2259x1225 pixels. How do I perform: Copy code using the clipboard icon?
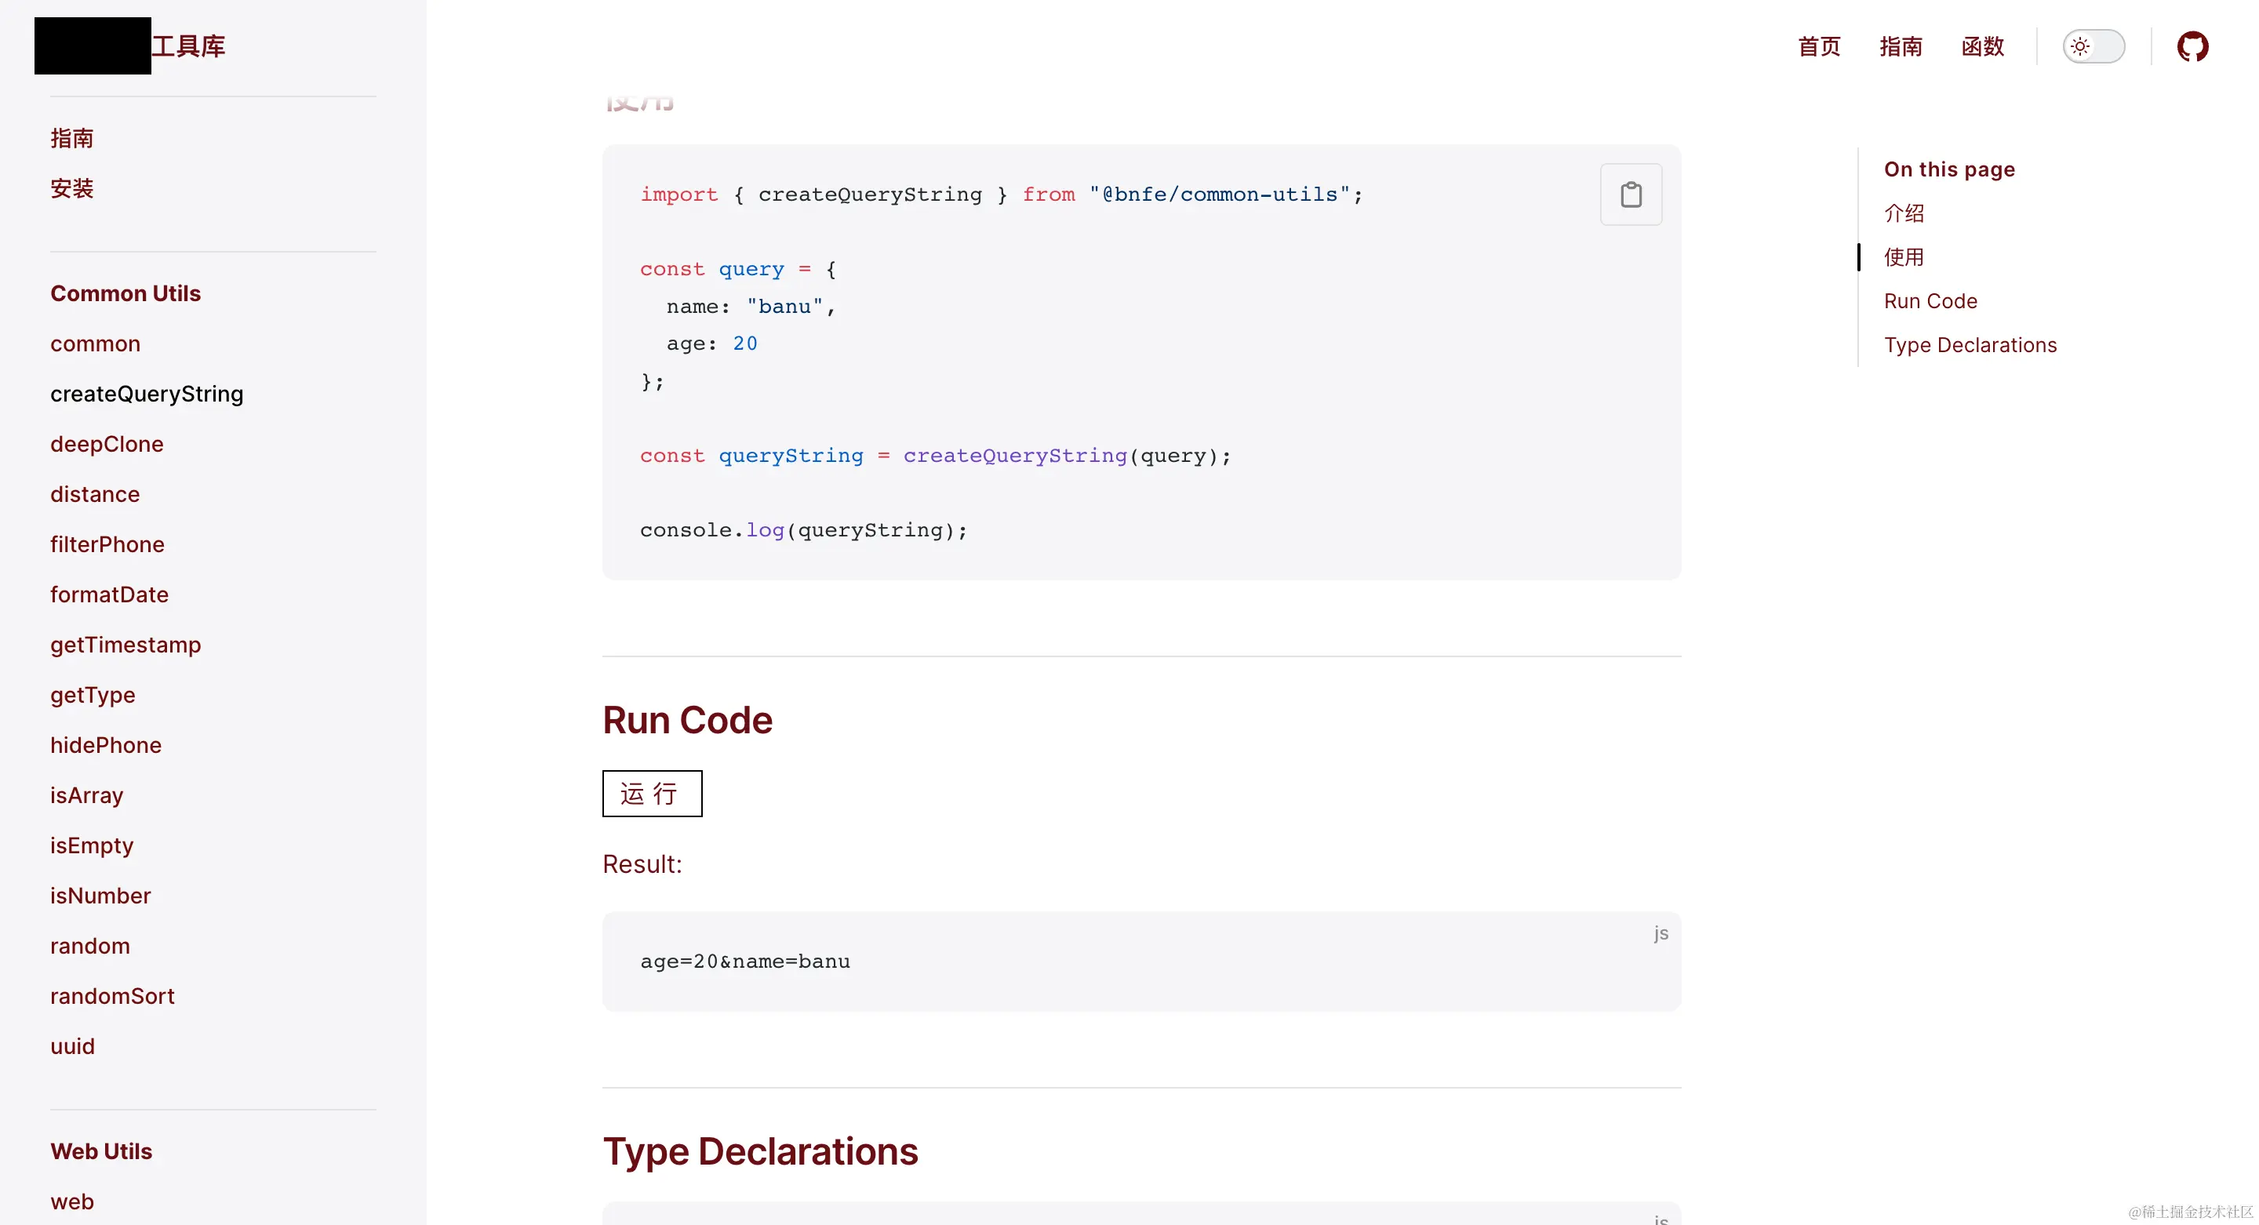point(1630,194)
